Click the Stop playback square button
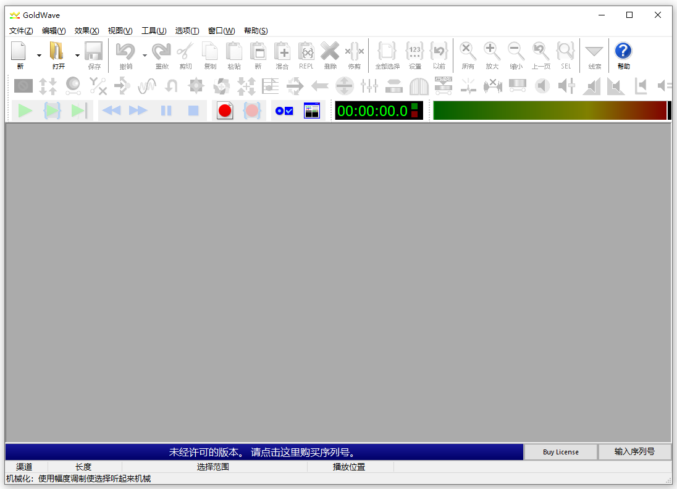 tap(193, 111)
